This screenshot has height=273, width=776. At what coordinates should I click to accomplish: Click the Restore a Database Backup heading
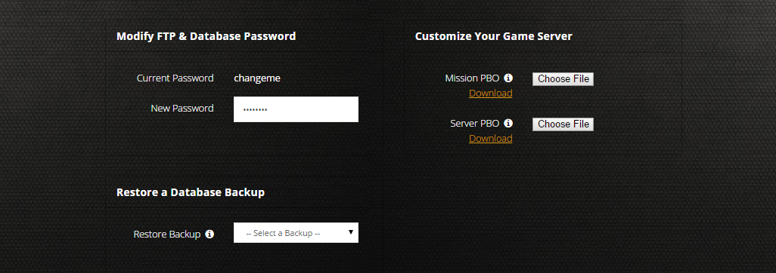tap(191, 192)
